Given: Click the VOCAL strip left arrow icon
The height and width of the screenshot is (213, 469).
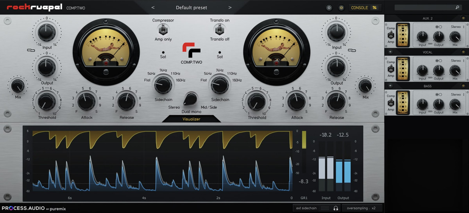Looking at the screenshot, I should click(x=390, y=52).
